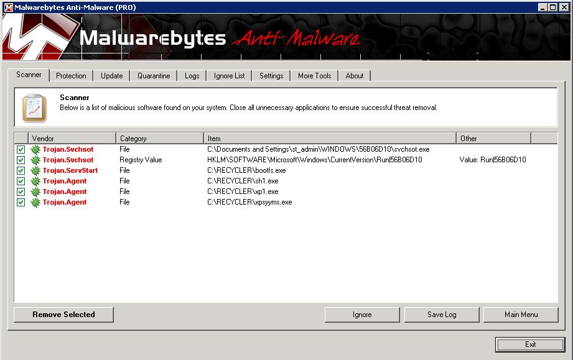Screen dimensions: 573x360
Task: Sort results by the Vendor column header
Action: click(x=72, y=139)
